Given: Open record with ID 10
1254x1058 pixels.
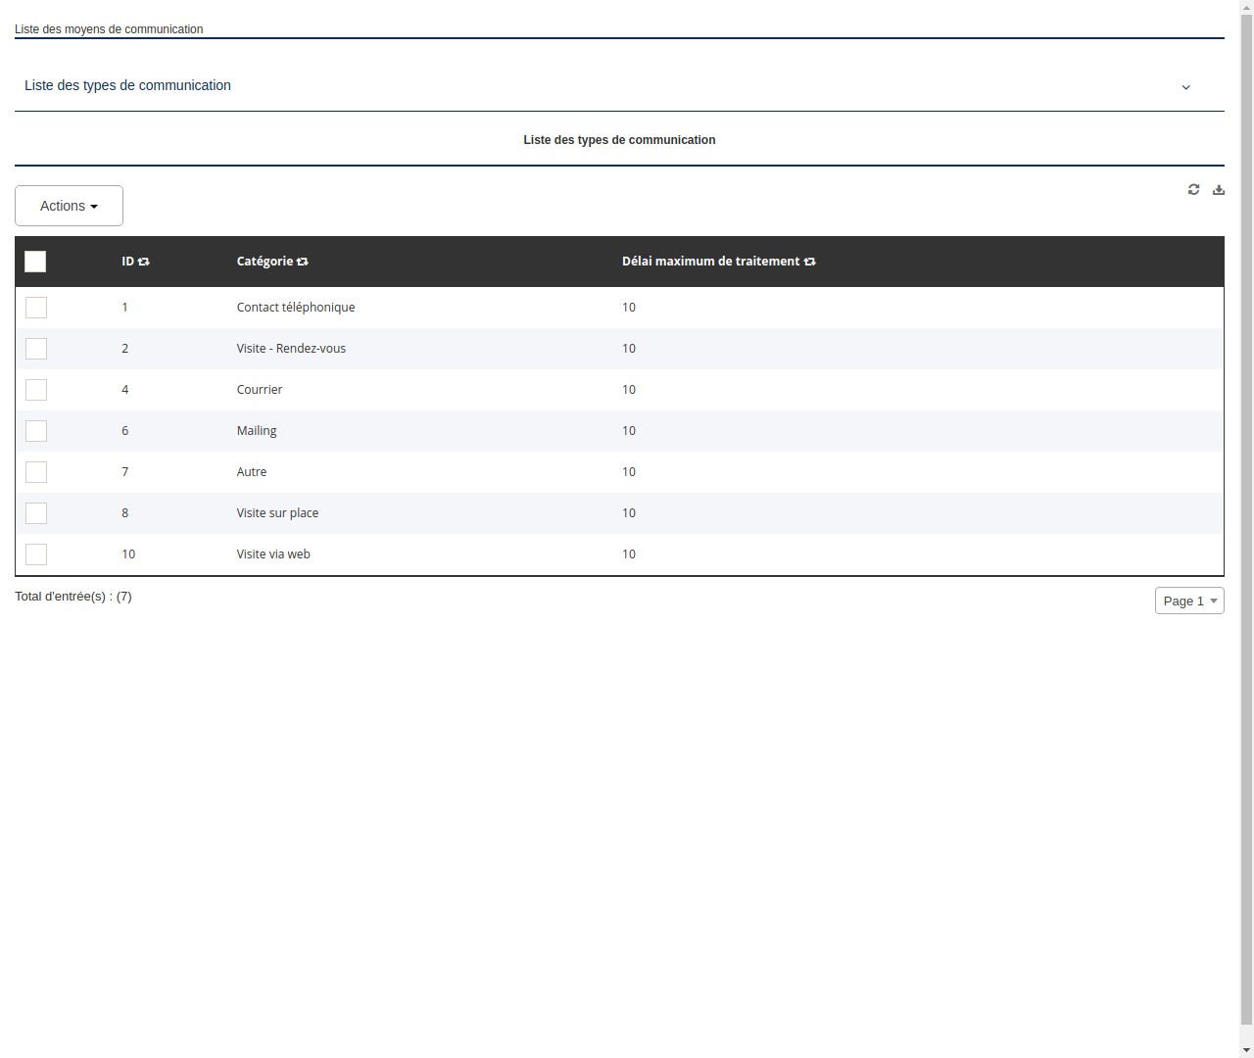Looking at the screenshot, I should click(128, 554).
